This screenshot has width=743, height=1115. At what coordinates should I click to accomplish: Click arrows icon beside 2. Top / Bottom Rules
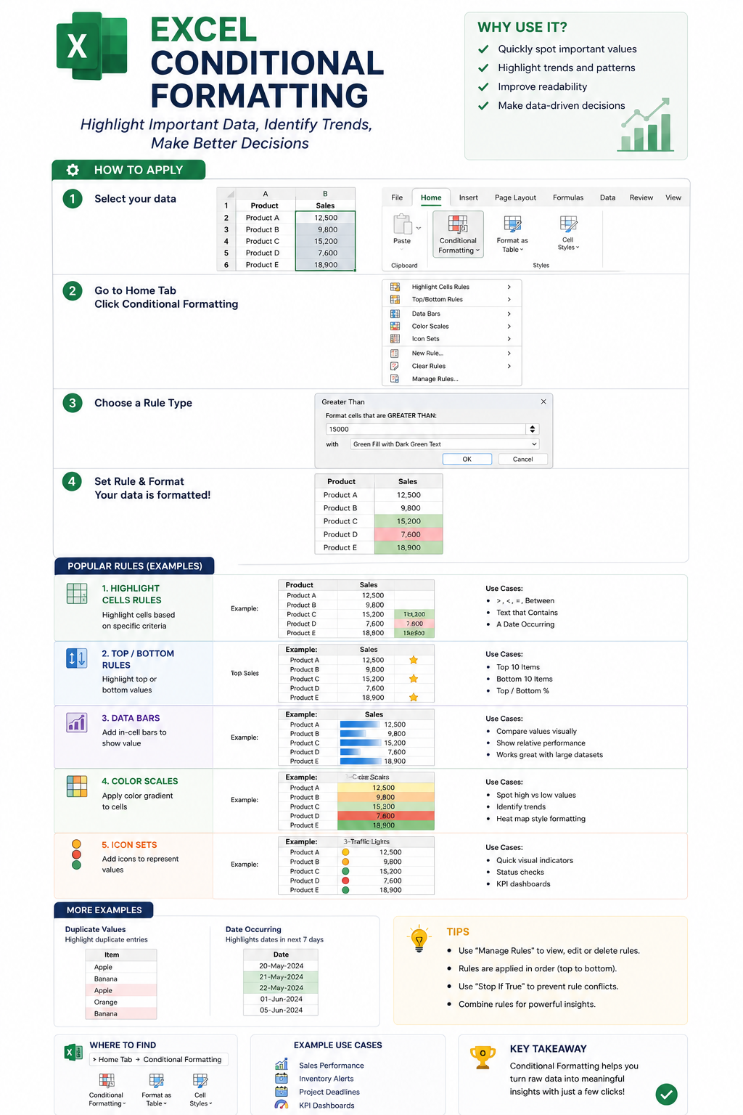point(77,658)
